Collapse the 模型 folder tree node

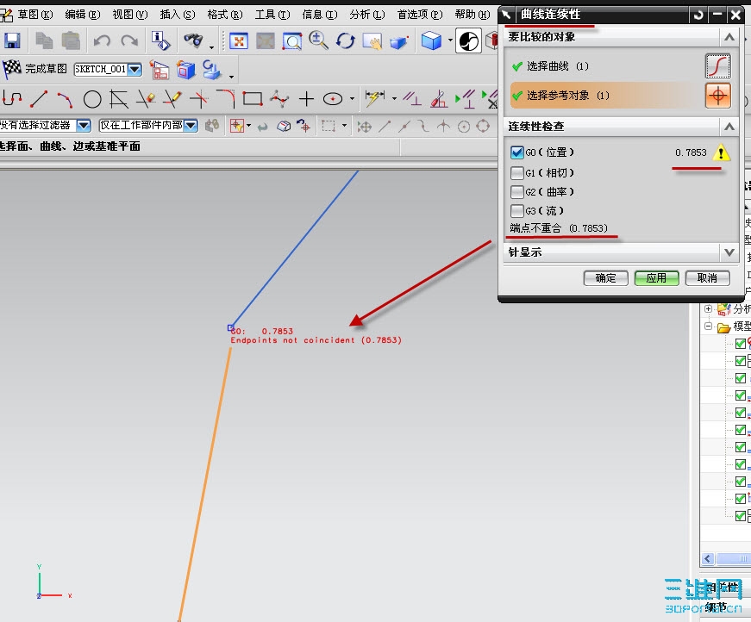[708, 327]
